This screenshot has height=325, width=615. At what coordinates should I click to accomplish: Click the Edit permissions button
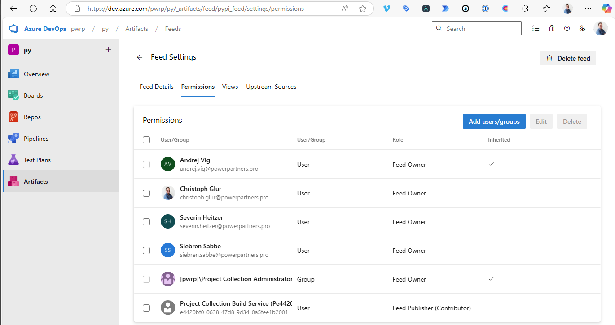[x=541, y=121]
